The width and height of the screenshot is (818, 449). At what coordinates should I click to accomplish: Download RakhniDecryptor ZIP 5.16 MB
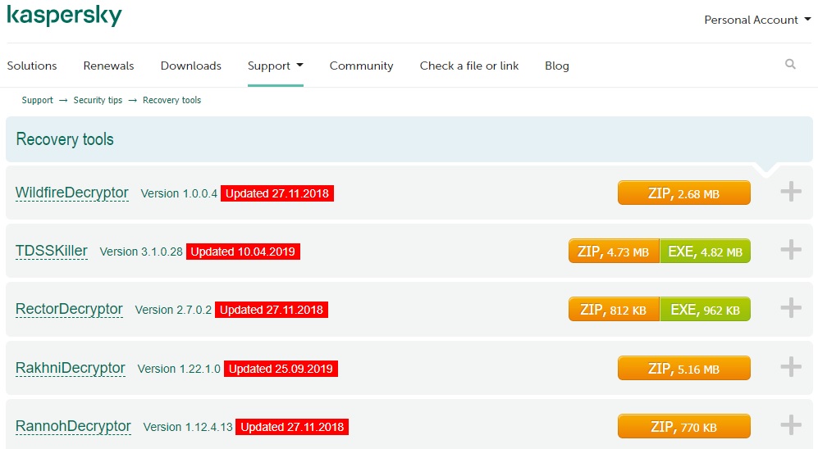click(684, 368)
